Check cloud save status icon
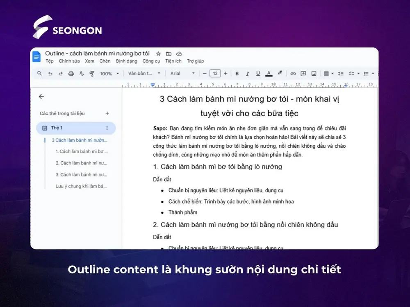 (179, 54)
